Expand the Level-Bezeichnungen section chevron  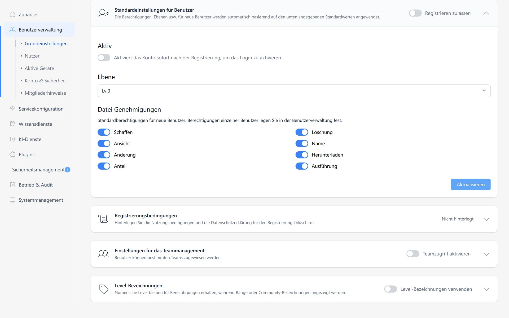click(x=486, y=289)
